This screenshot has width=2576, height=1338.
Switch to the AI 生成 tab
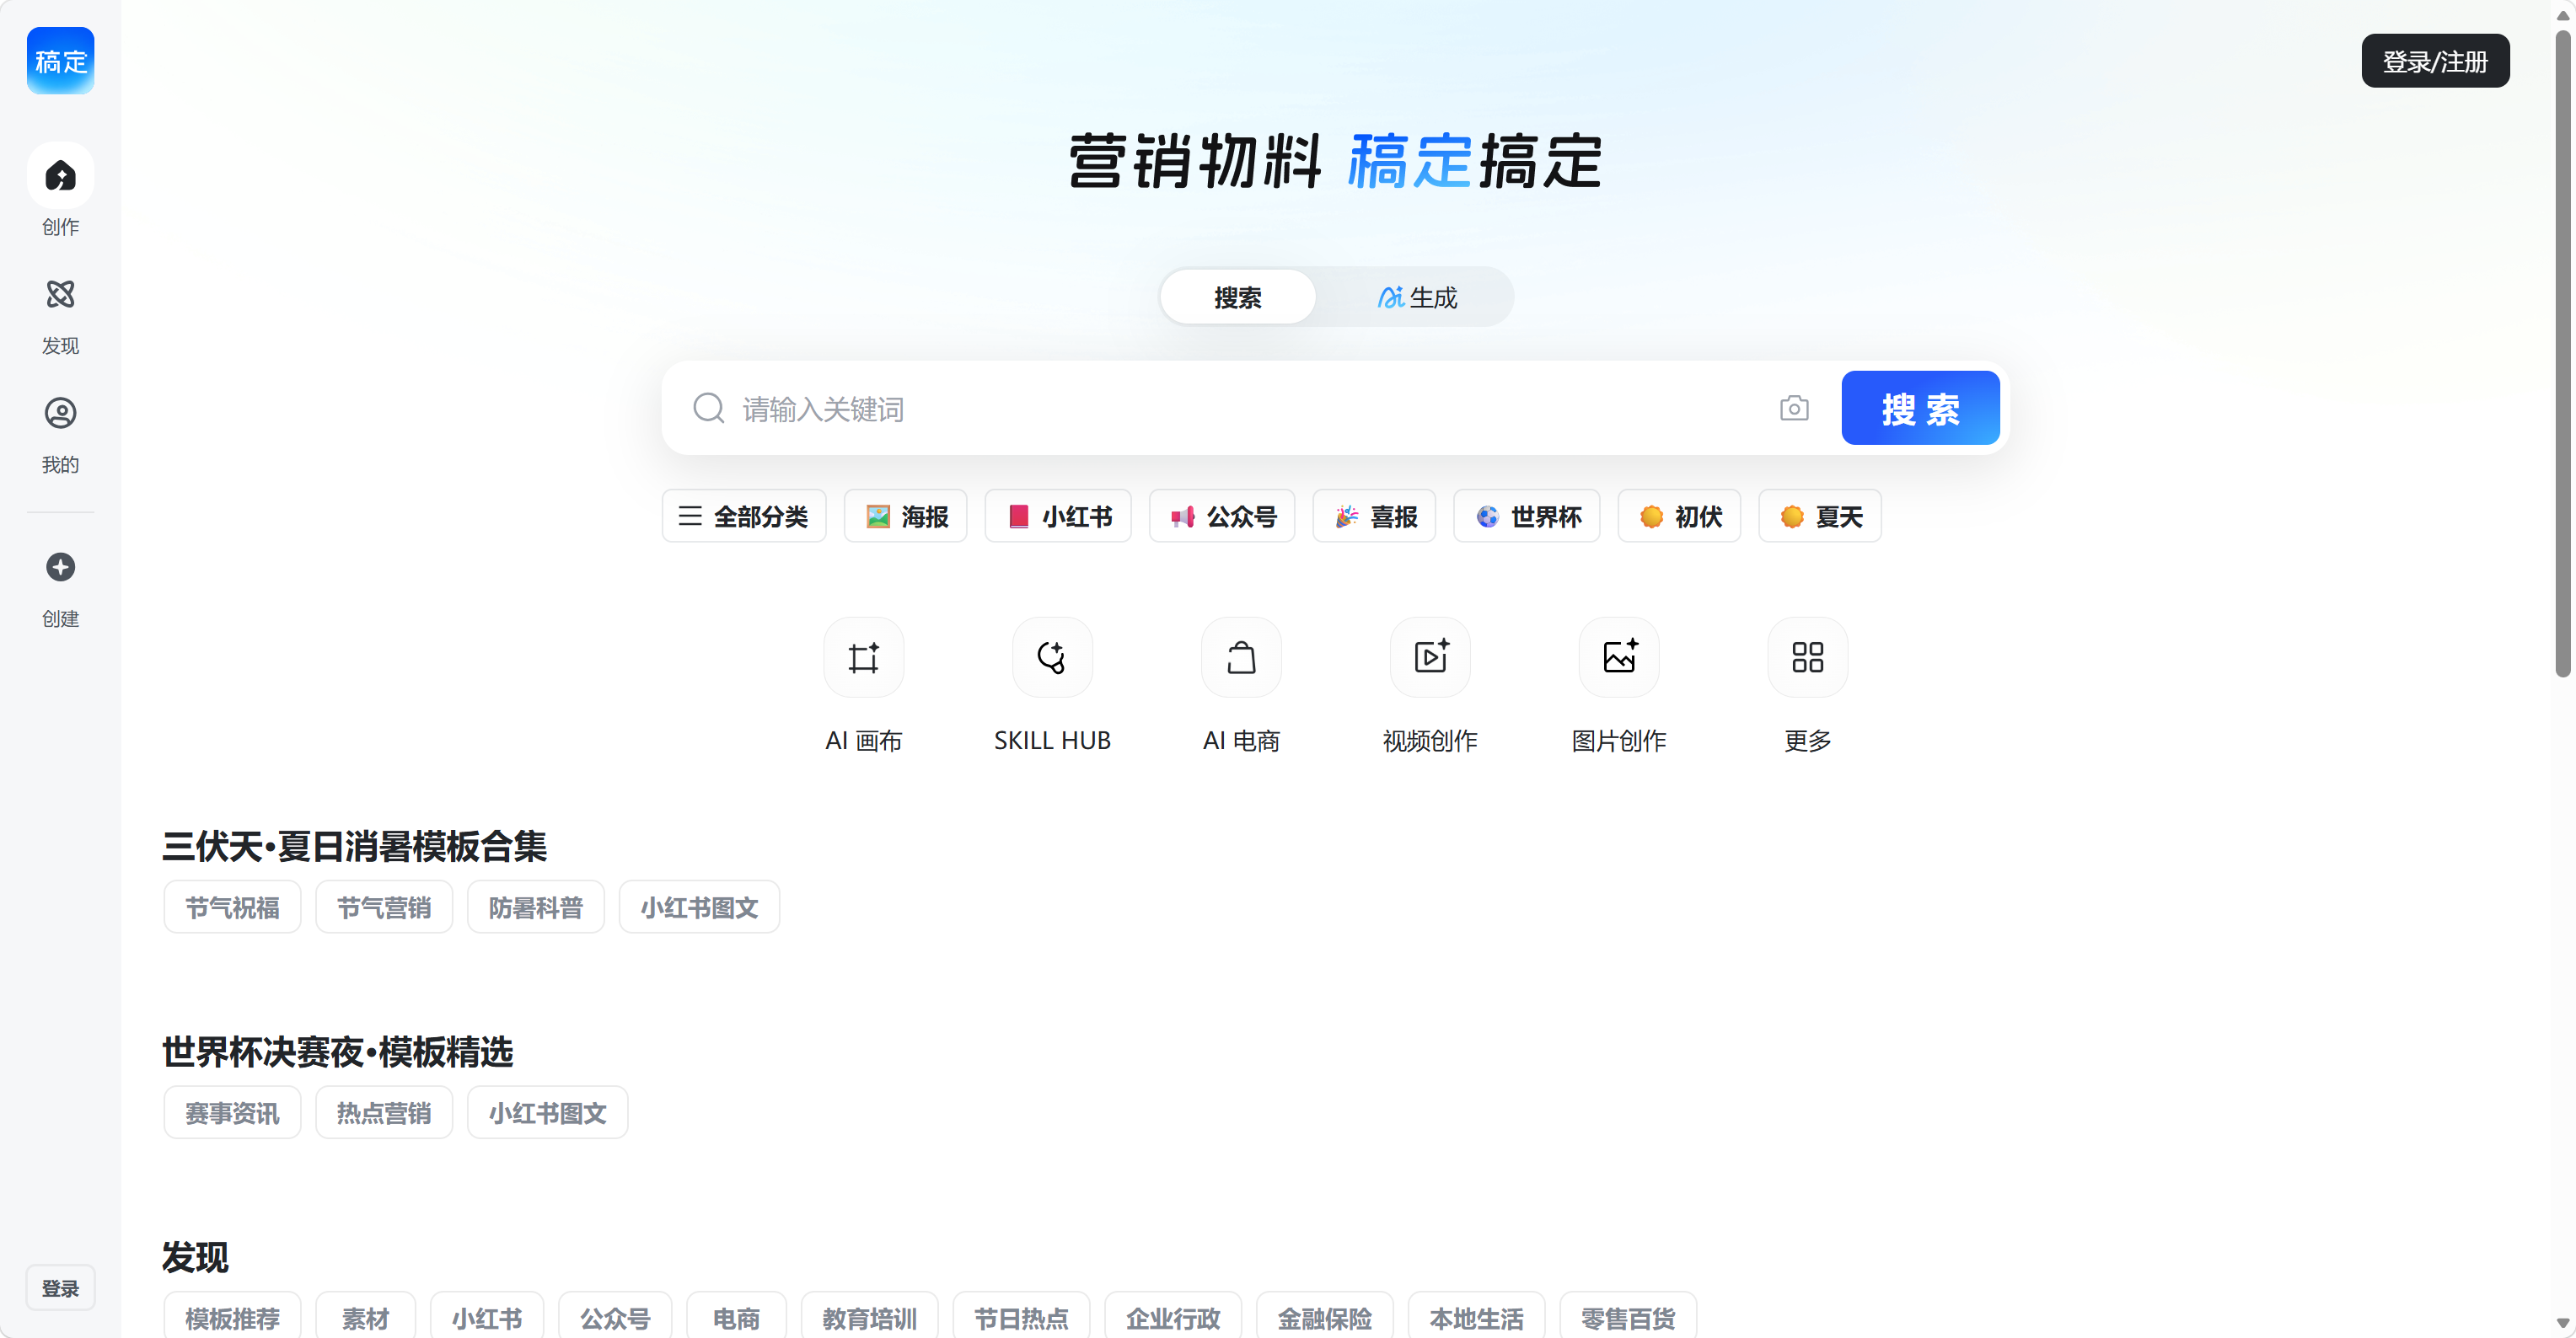(x=1417, y=297)
